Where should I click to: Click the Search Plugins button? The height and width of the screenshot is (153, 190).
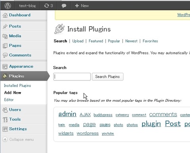coord(108,77)
